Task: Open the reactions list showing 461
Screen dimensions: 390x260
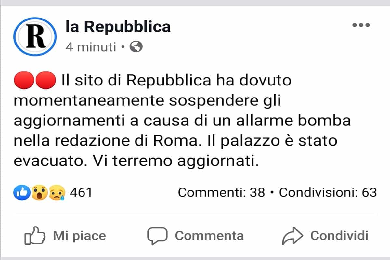Action: click(x=81, y=193)
